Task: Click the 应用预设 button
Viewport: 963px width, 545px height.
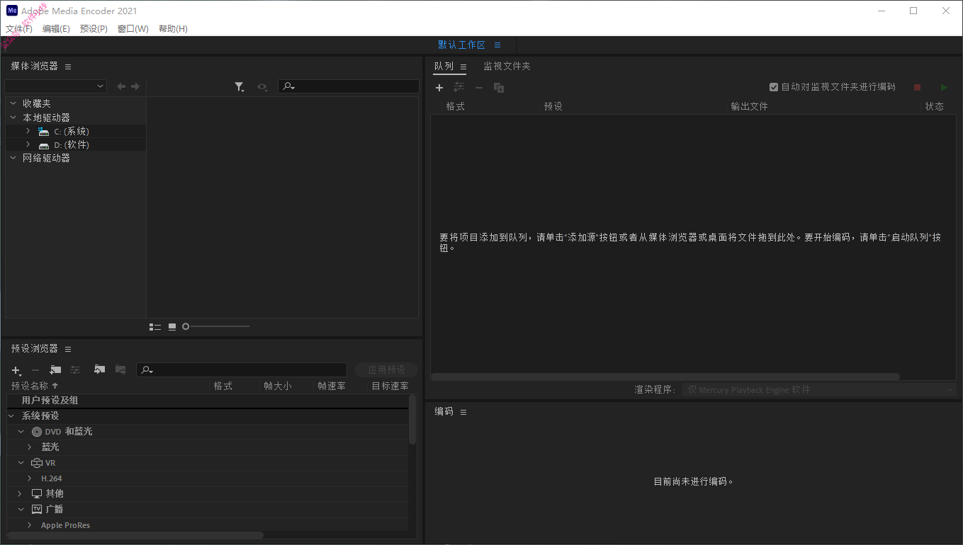Action: pos(386,370)
